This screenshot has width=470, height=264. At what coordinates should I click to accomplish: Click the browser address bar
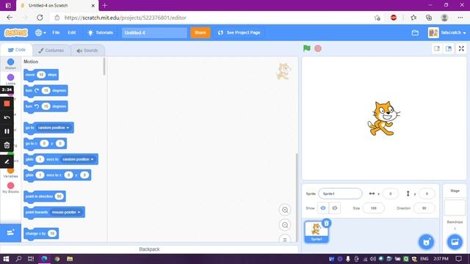210,18
